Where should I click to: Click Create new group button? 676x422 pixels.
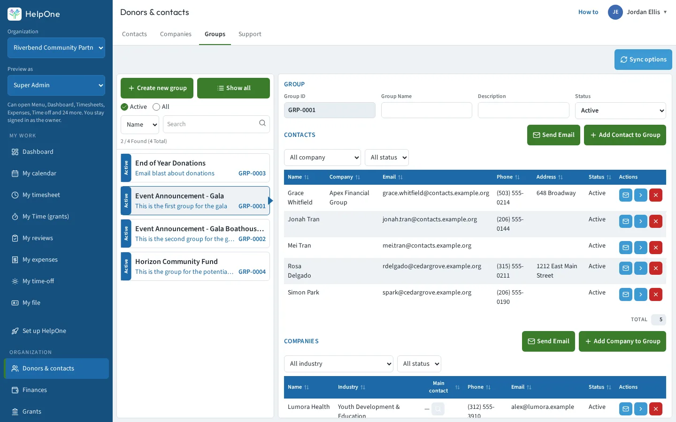point(157,88)
